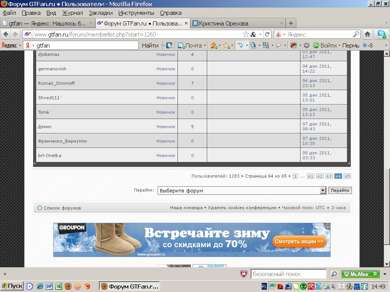This screenshot has height=292, width=390.
Task: Open Почта mail in the Yandex toolbar
Action: click(x=190, y=46)
